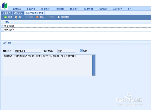This screenshot has width=151, height=110.
Task: Click the green 新增 add icon
Action: coord(5,17)
